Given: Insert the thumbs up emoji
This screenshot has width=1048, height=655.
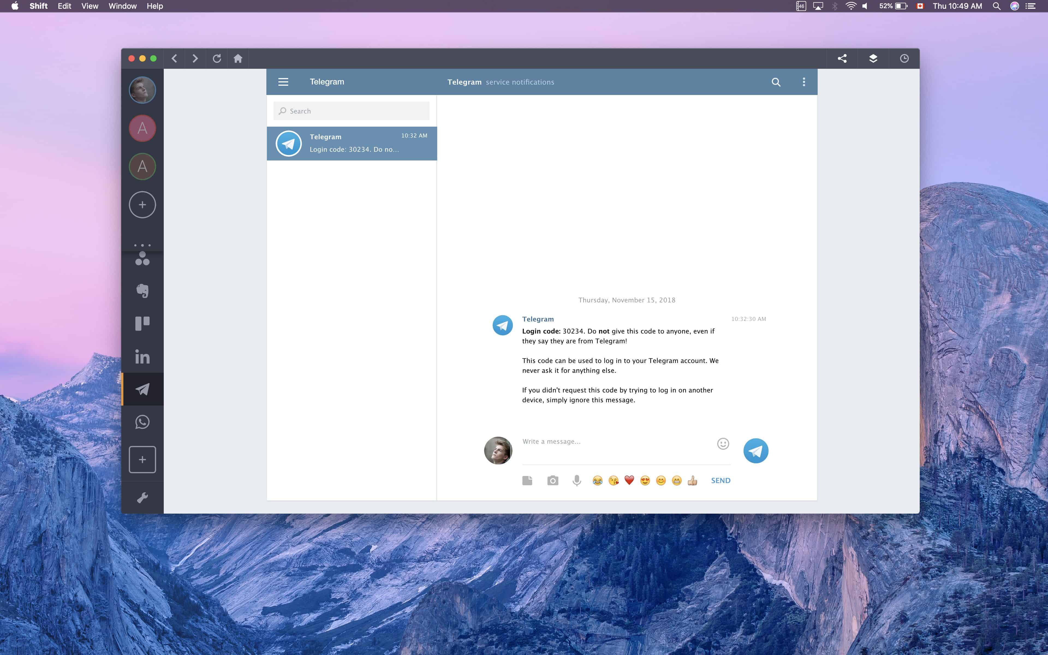Looking at the screenshot, I should (692, 480).
